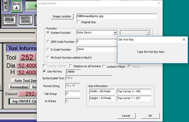This screenshot has width=189, height=122.
Task: Select the G-Code Function radio button
Action: tap(48, 49)
